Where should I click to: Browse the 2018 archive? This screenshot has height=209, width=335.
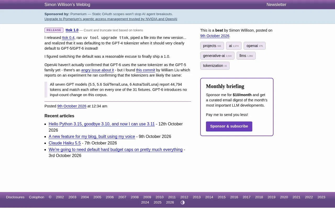pos(259,197)
